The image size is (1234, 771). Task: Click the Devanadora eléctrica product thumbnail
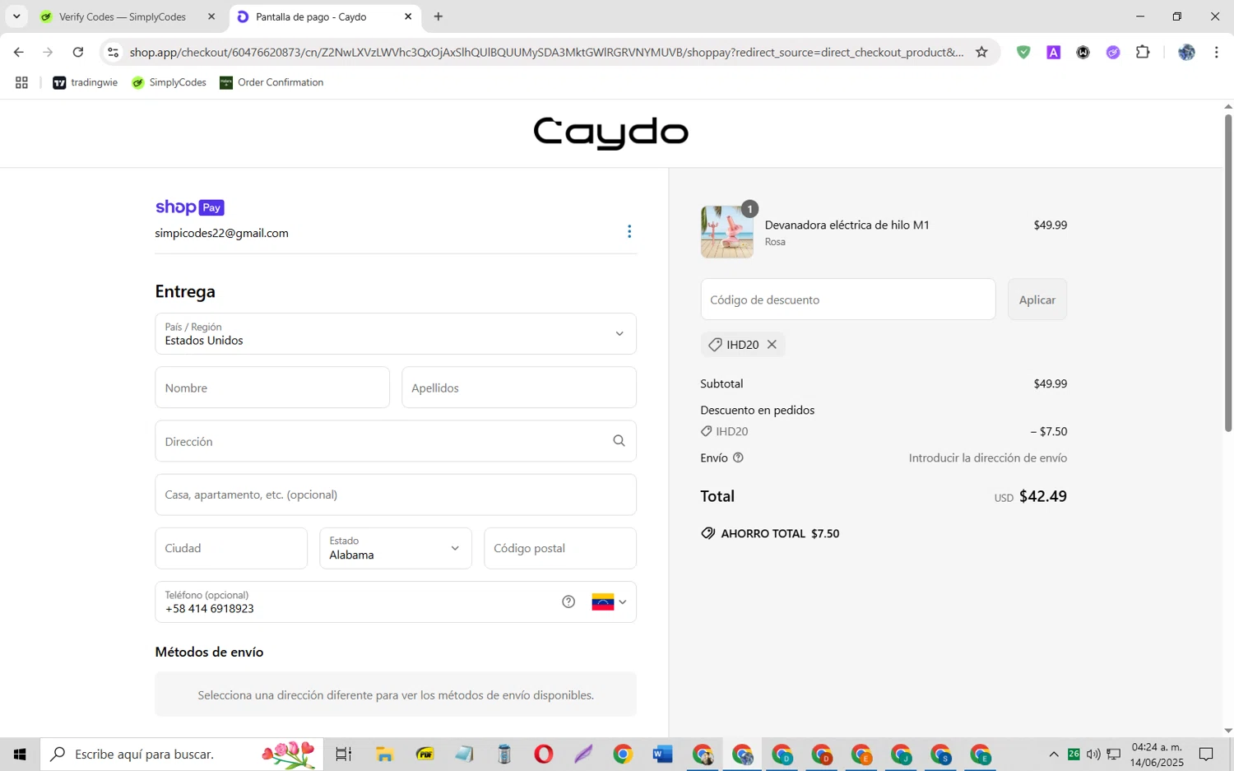[727, 232]
